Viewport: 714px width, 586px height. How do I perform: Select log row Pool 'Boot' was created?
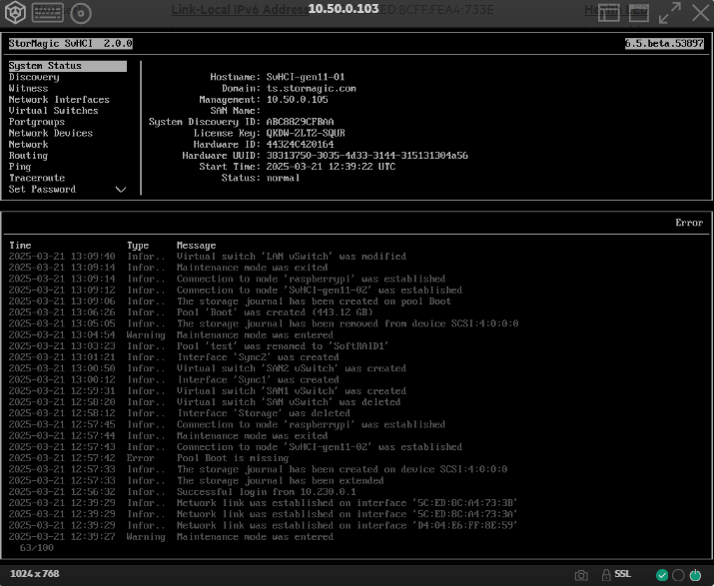pyautogui.click(x=191, y=312)
